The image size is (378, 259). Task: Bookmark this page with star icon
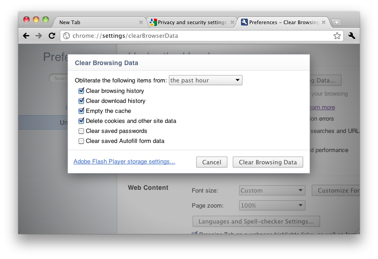pyautogui.click(x=337, y=36)
